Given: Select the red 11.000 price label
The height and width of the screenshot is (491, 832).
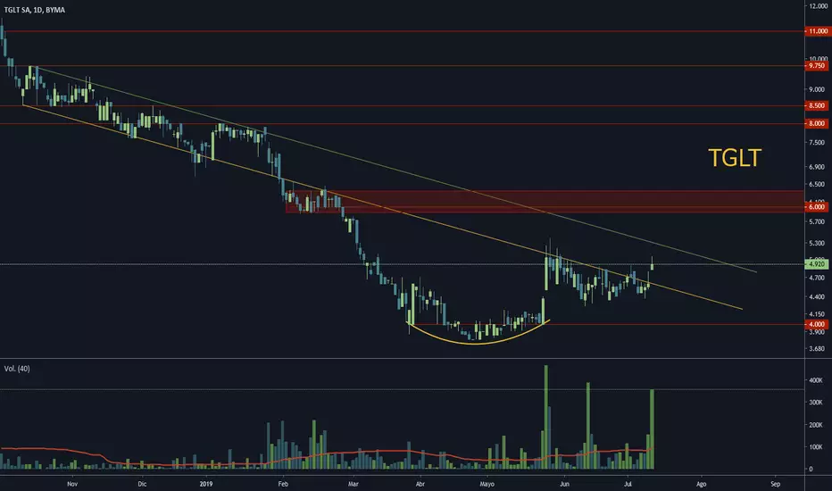Looking at the screenshot, I should 817,31.
